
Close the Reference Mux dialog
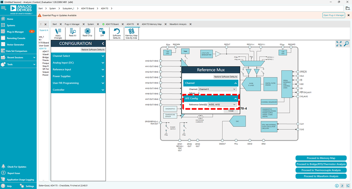click(x=231, y=111)
